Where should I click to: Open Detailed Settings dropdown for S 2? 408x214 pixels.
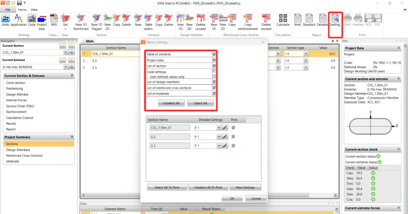click(x=219, y=137)
